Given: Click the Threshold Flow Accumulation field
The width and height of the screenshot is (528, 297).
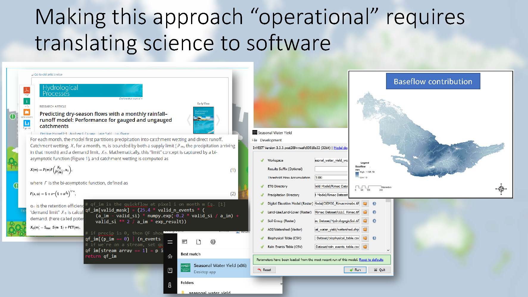Looking at the screenshot, I should click(x=331, y=177).
